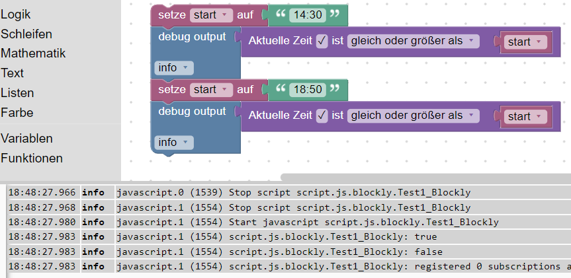Screen dimensions: 571x278
Task: Select the Mathematik category
Action: coord(33,53)
